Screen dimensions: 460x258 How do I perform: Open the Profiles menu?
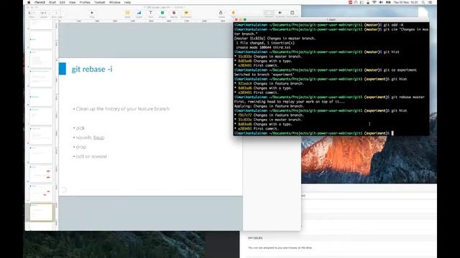(85, 2)
